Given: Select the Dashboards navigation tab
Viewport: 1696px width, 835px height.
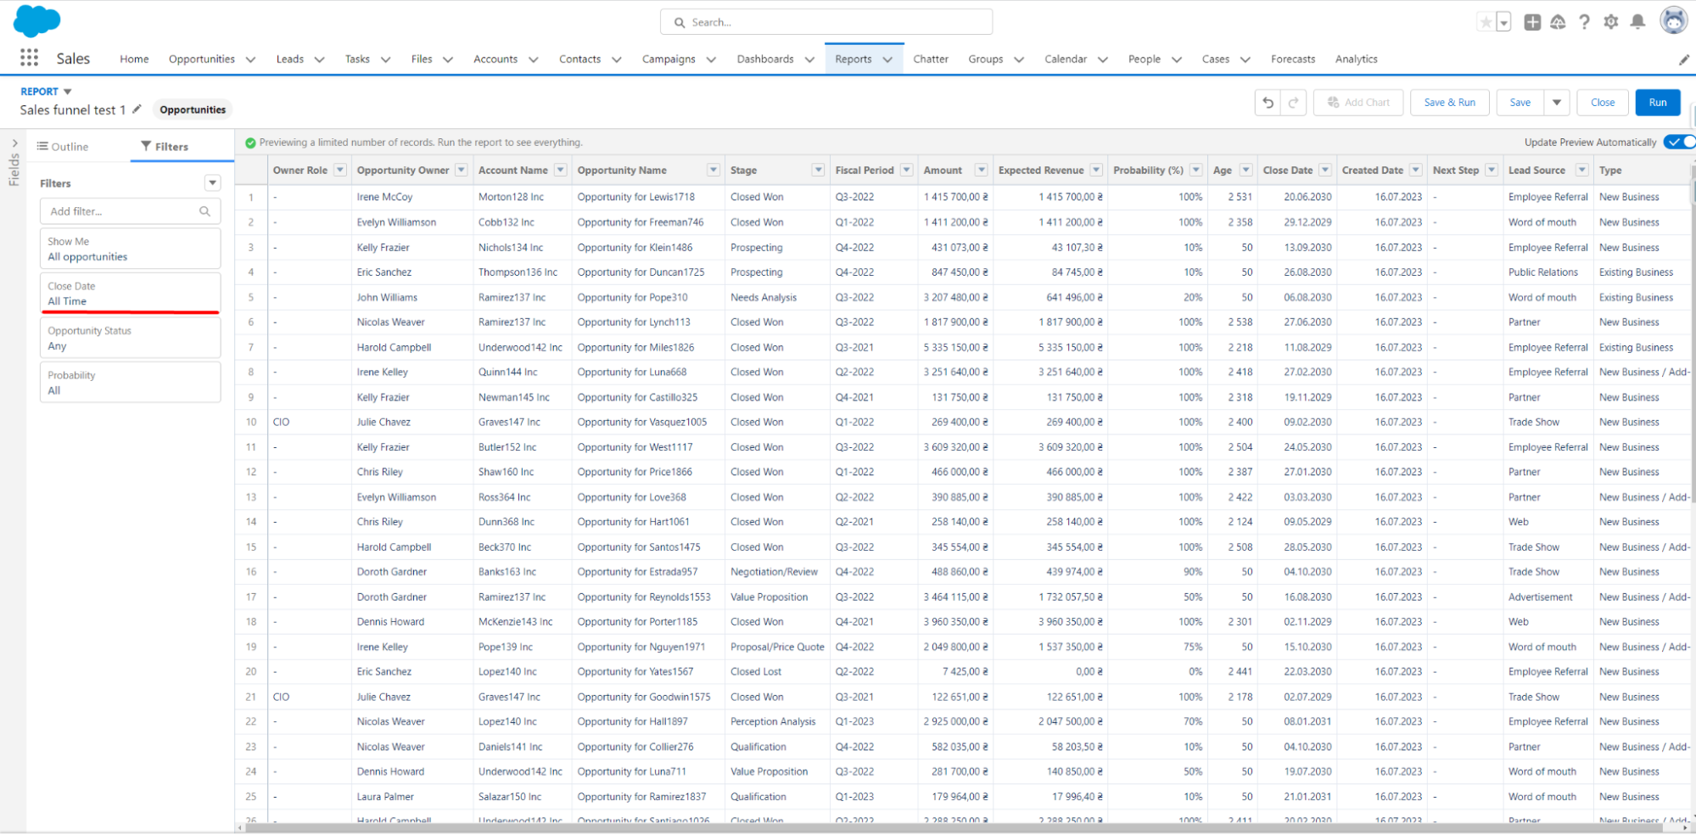Looking at the screenshot, I should click(x=766, y=59).
